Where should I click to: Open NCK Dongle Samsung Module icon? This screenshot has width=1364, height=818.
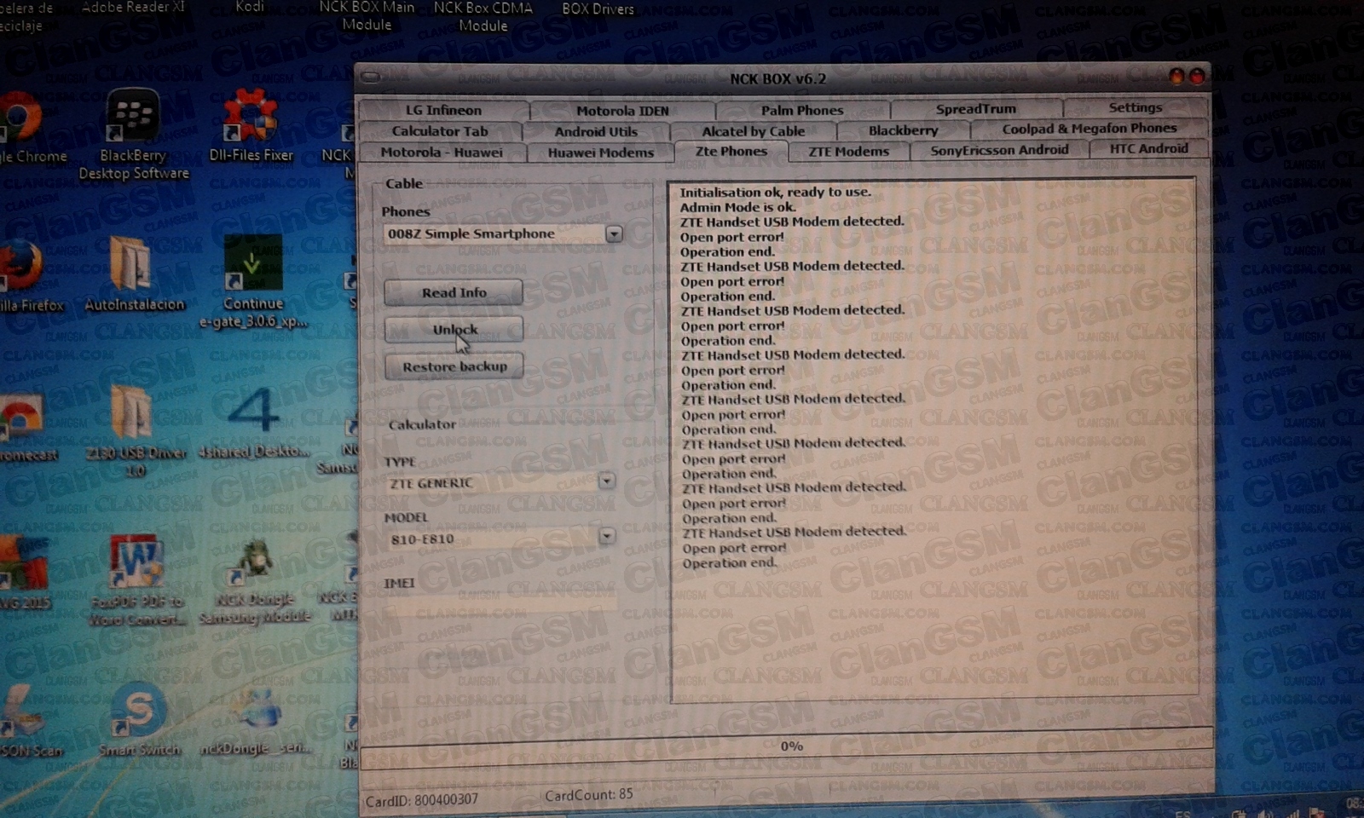coord(254,581)
